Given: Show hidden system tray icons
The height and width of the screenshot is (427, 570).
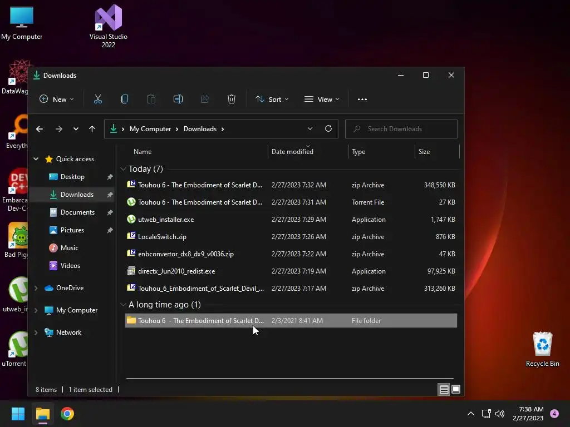Looking at the screenshot, I should [x=471, y=414].
